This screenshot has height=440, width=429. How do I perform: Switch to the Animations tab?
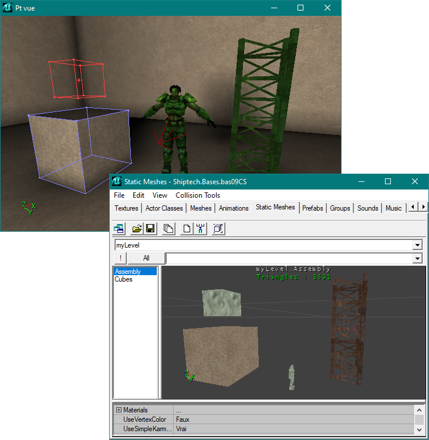(x=234, y=208)
